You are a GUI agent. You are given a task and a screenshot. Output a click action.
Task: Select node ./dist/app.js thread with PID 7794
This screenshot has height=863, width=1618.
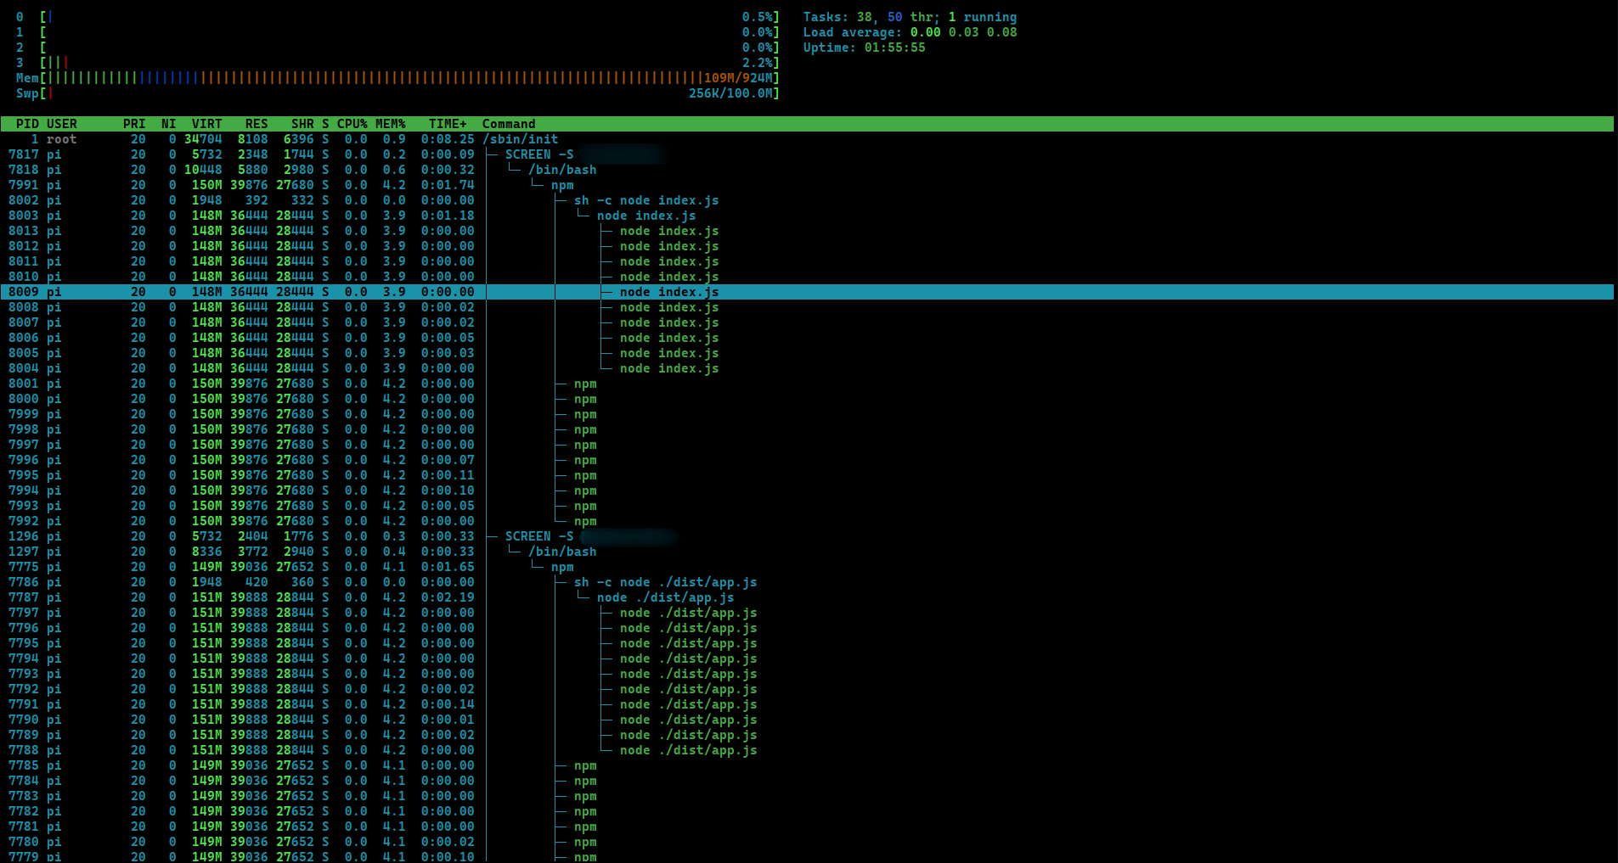[x=807, y=658]
